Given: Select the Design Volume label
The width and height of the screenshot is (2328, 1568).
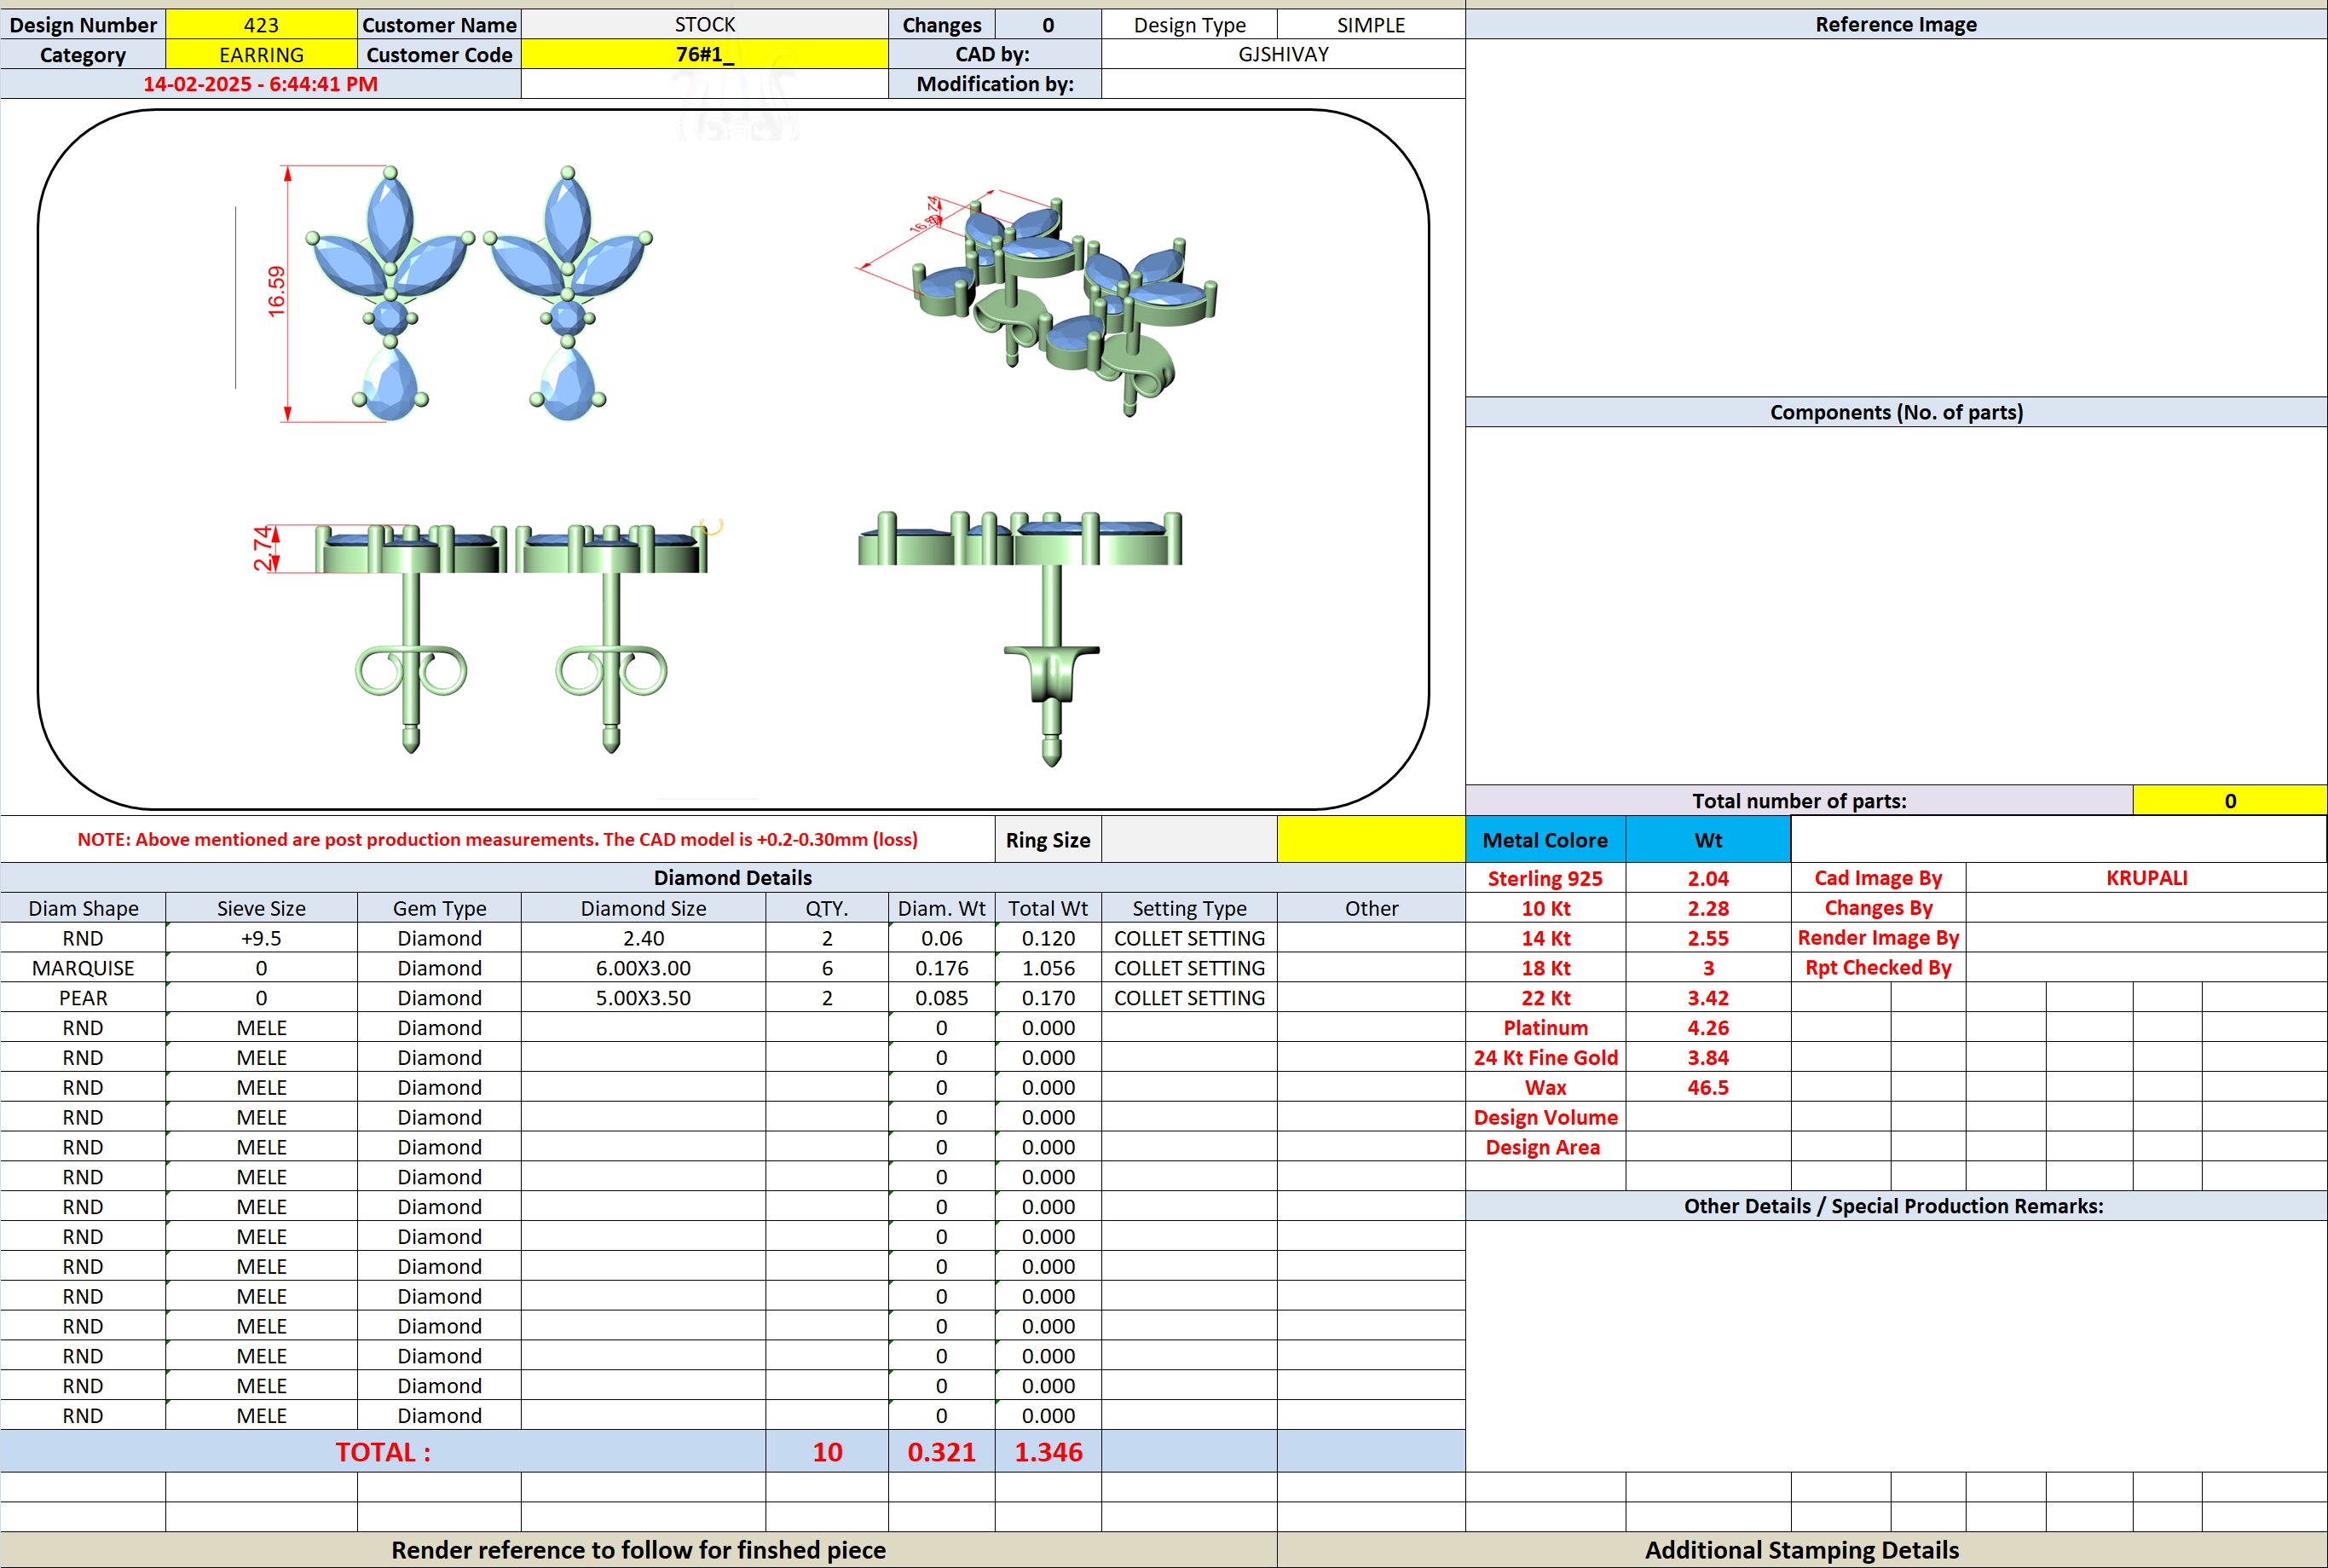Looking at the screenshot, I should 1545,1118.
